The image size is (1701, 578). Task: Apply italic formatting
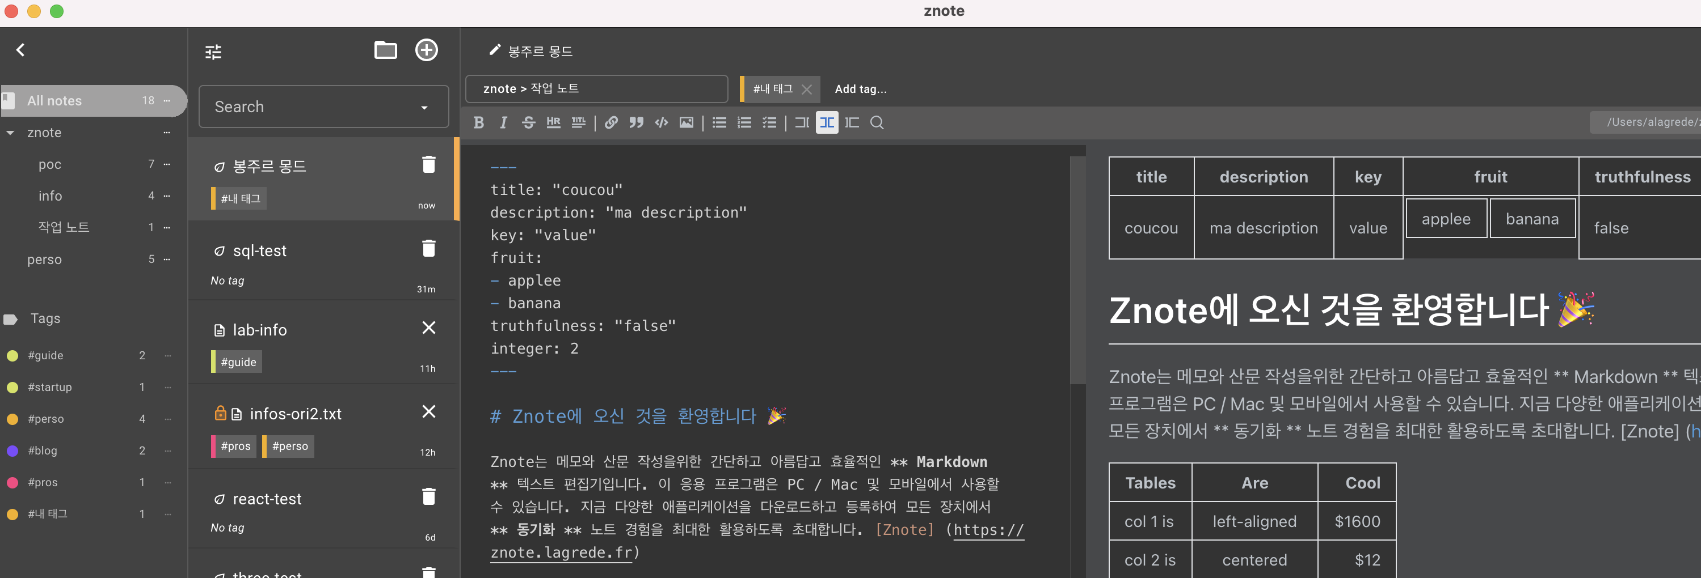(x=503, y=123)
